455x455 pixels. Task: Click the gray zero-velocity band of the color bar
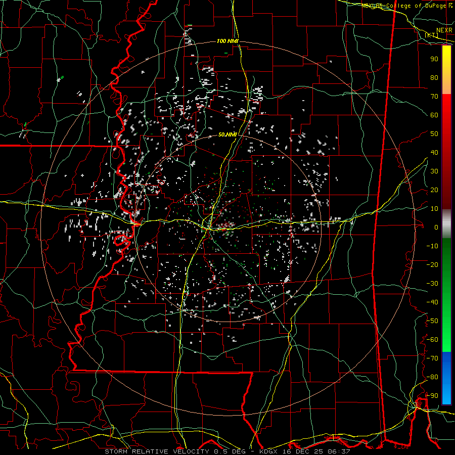coord(446,223)
